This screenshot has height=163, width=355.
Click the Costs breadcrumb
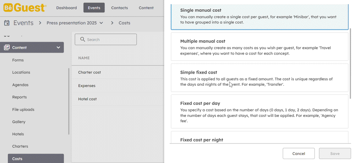[x=125, y=23]
